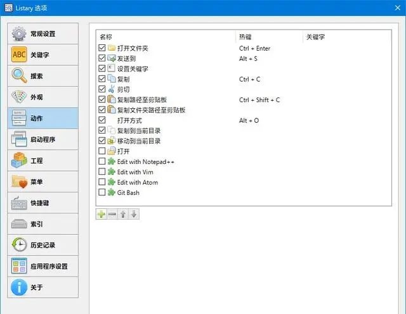Uncheck 移动到当前目录 checkbox
This screenshot has width=406, height=314.
pyautogui.click(x=102, y=141)
